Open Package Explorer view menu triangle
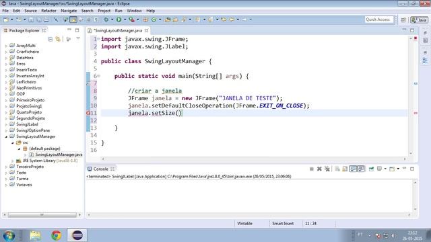The height and width of the screenshot is (242, 431). (78, 39)
